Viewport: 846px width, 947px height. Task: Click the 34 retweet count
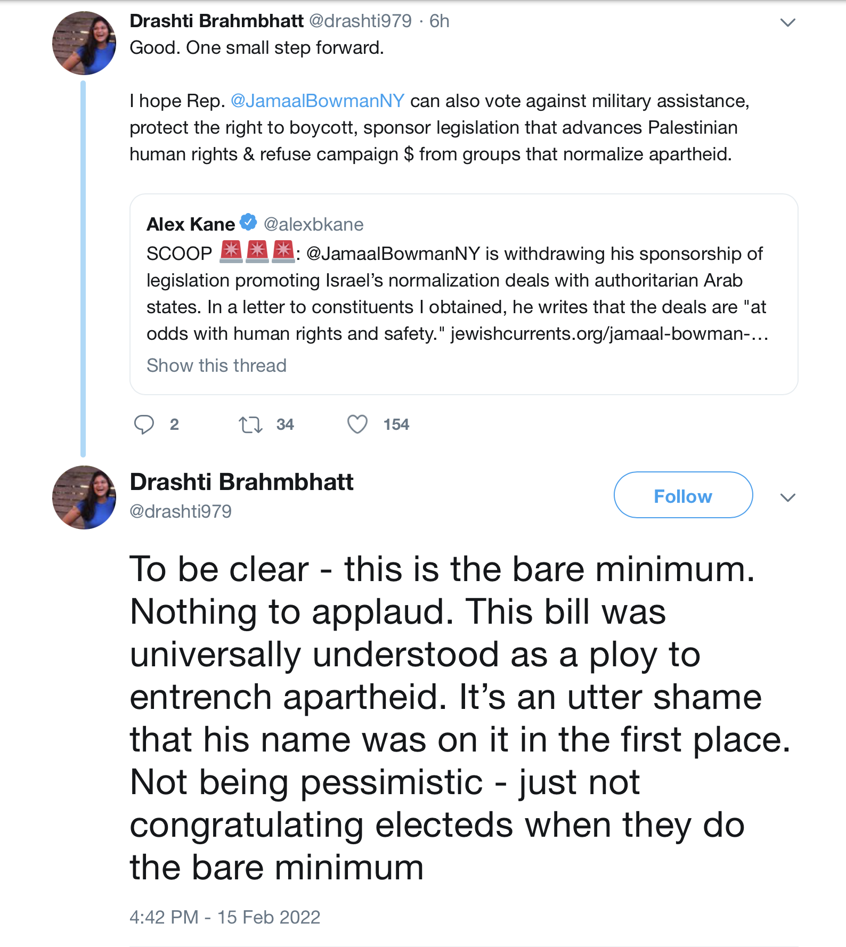(x=285, y=424)
